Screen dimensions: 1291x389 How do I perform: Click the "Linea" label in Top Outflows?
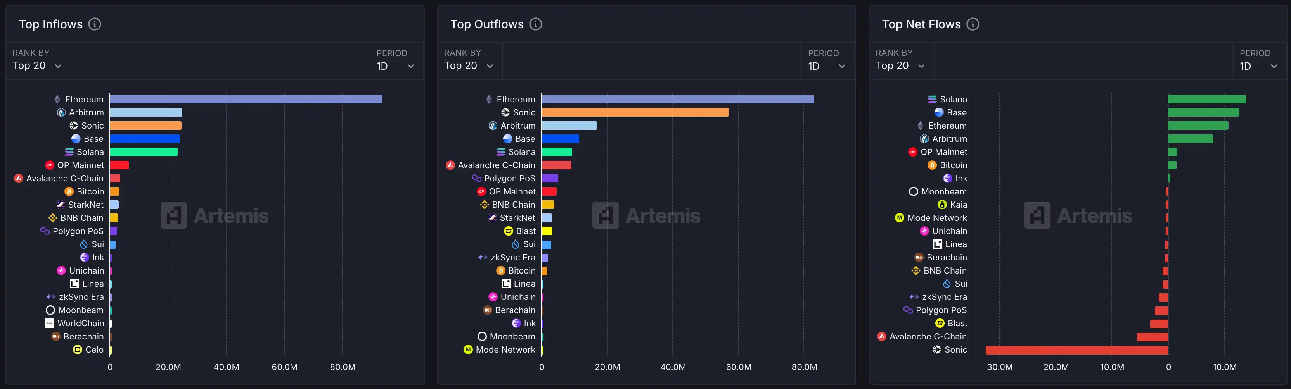[524, 284]
